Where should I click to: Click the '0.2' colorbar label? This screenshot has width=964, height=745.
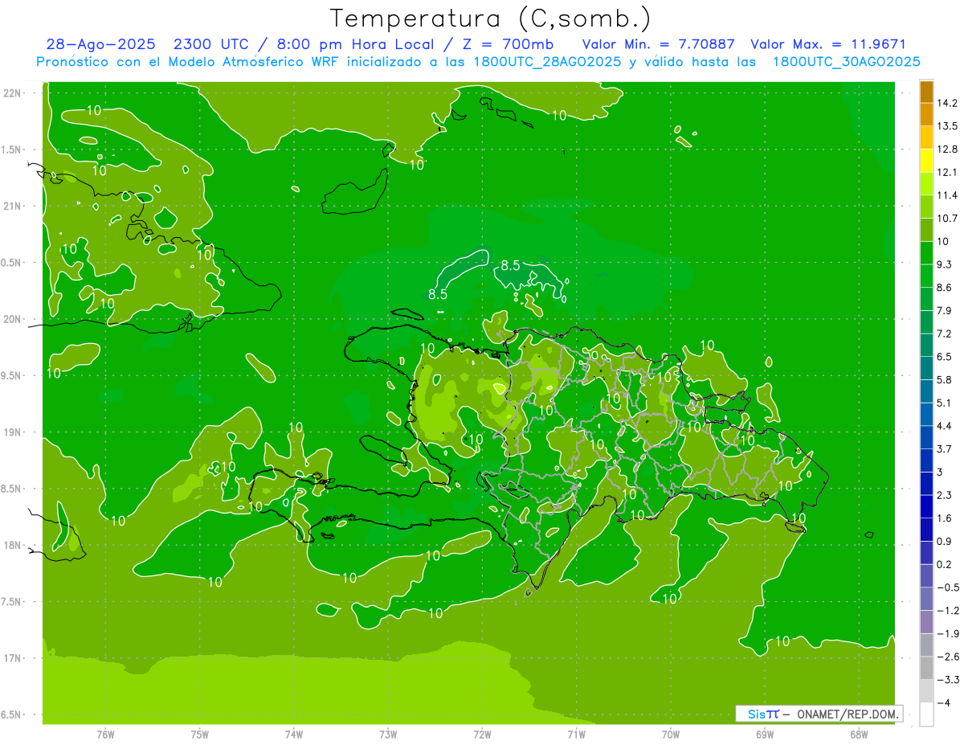coord(945,564)
